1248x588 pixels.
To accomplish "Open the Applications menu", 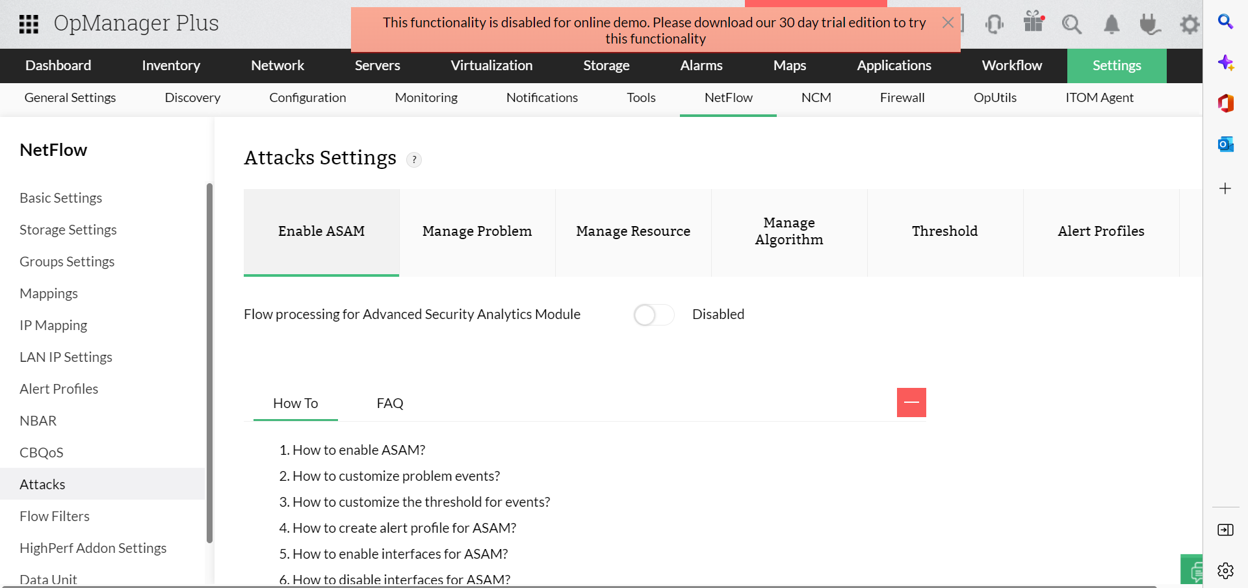I will pos(894,66).
